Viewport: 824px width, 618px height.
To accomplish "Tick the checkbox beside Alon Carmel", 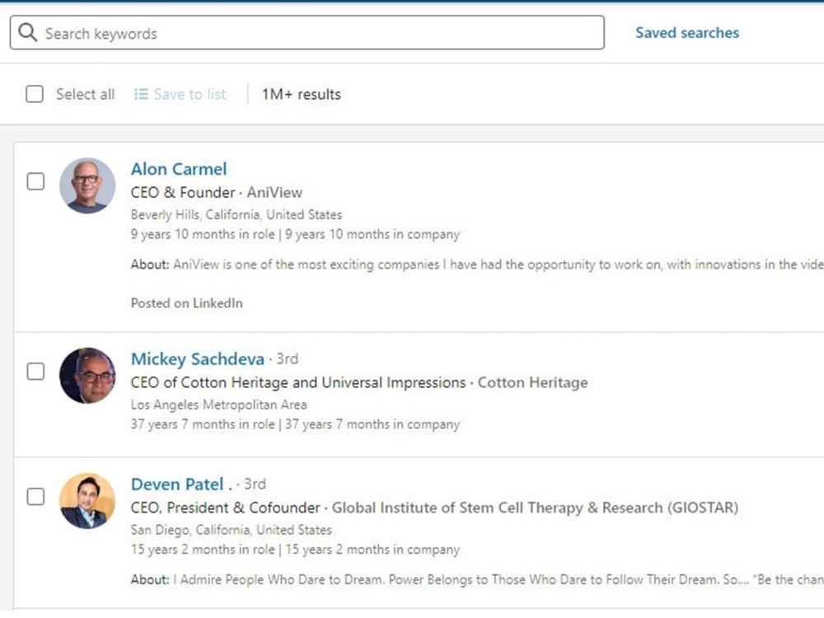I will 35,181.
